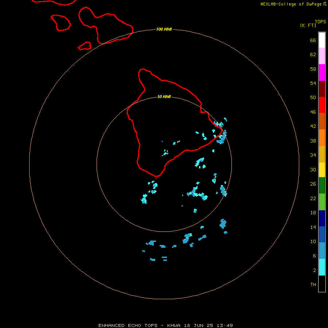Click the 50 NMI range ring label
The image size is (328, 328).
[164, 97]
